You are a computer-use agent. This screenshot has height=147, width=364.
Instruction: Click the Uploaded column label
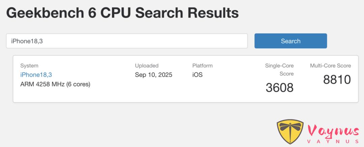(147, 66)
